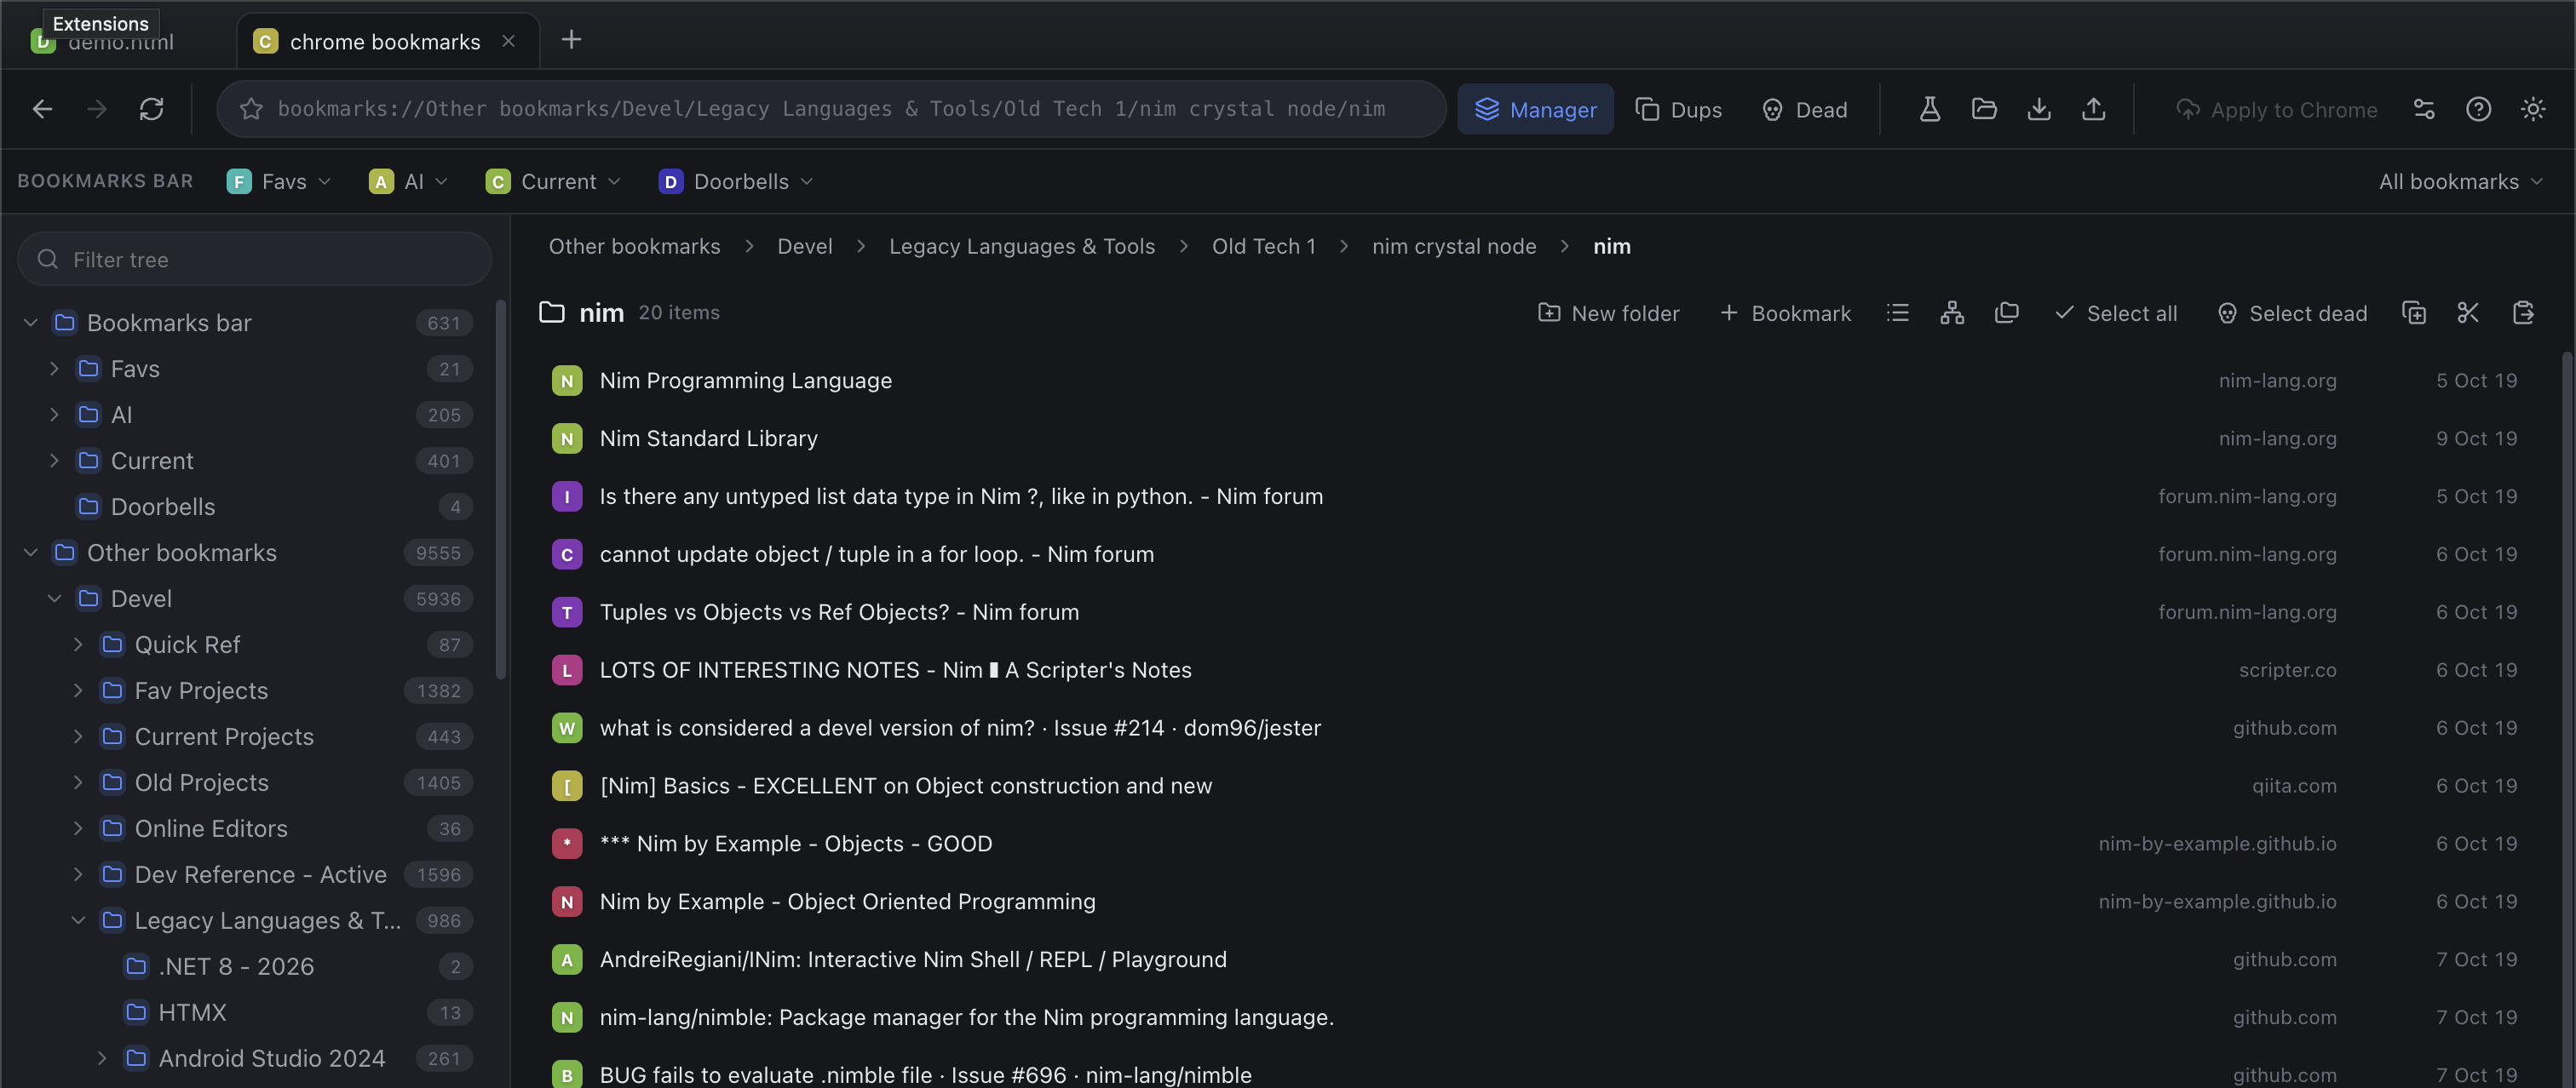Collapse the Other bookmarks tree node
The height and width of the screenshot is (1088, 2576).
(31, 553)
